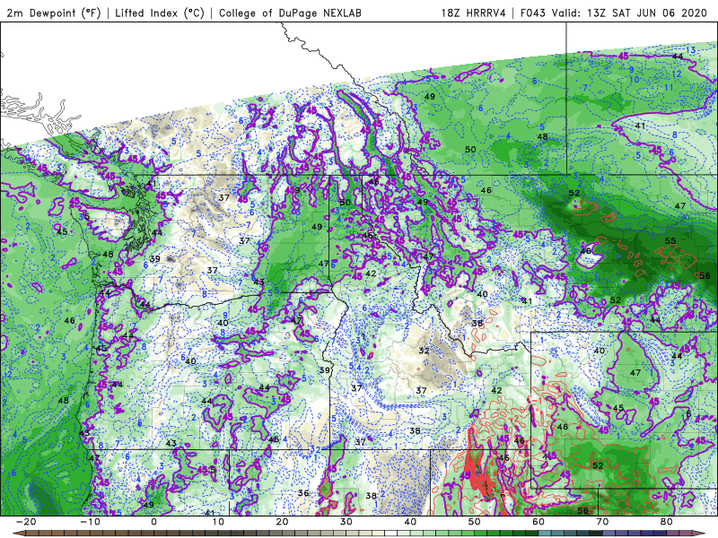Click the -10 label under color scale
This screenshot has width=718, height=538.
tap(90, 522)
